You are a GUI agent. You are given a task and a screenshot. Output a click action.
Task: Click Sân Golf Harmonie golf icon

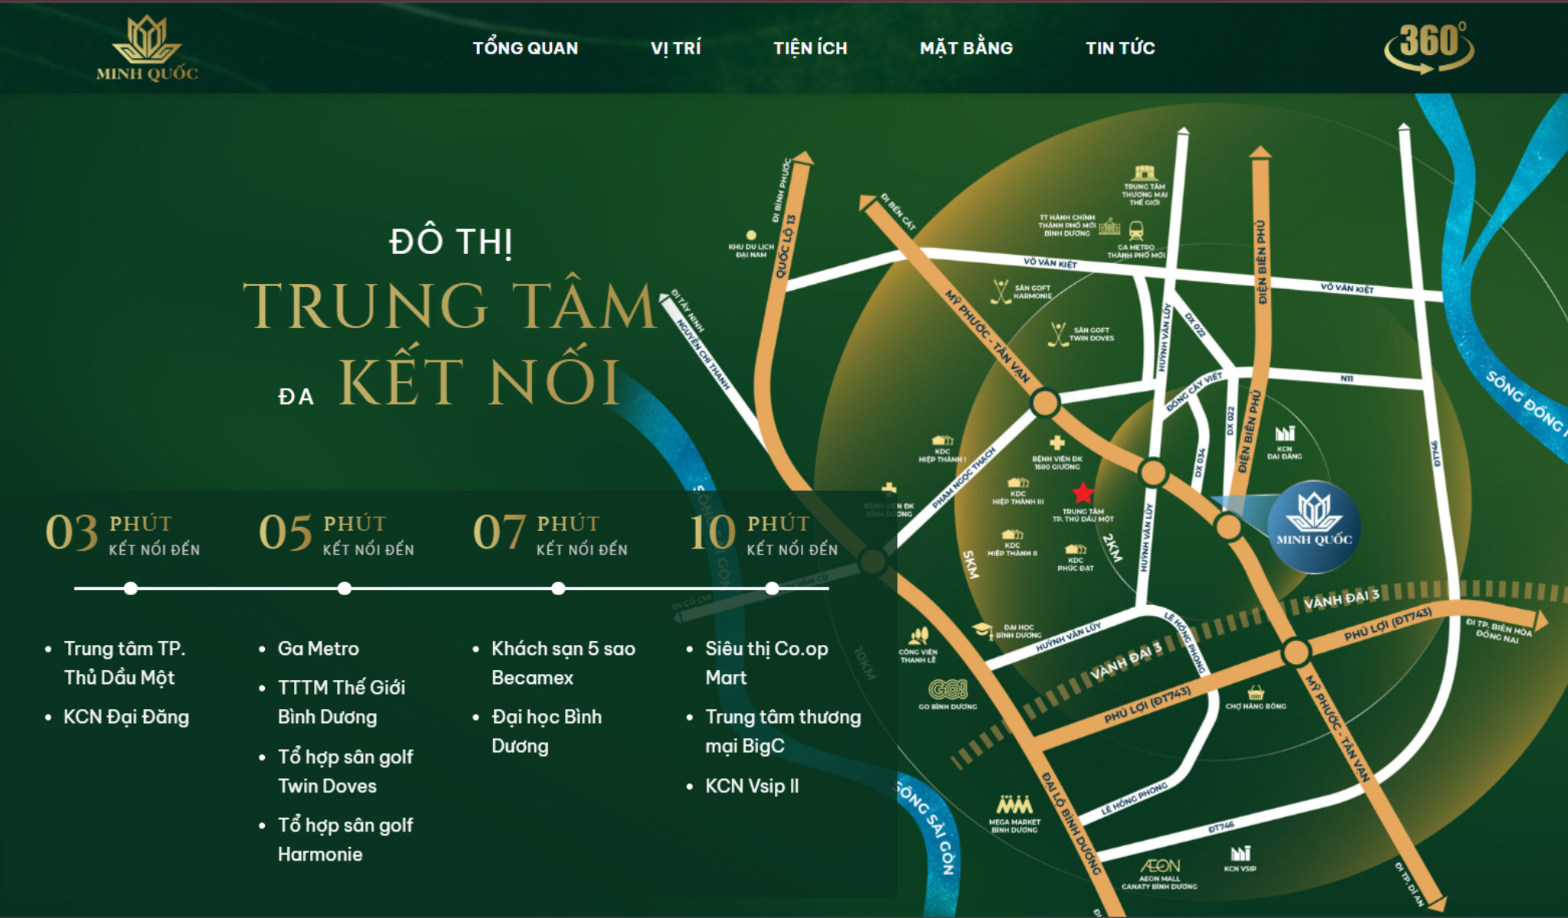pyautogui.click(x=1000, y=291)
